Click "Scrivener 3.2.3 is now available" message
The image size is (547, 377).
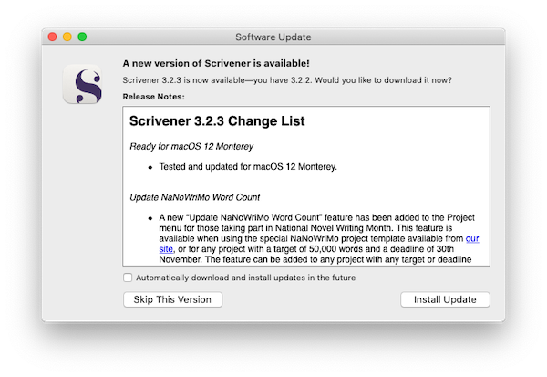(287, 80)
